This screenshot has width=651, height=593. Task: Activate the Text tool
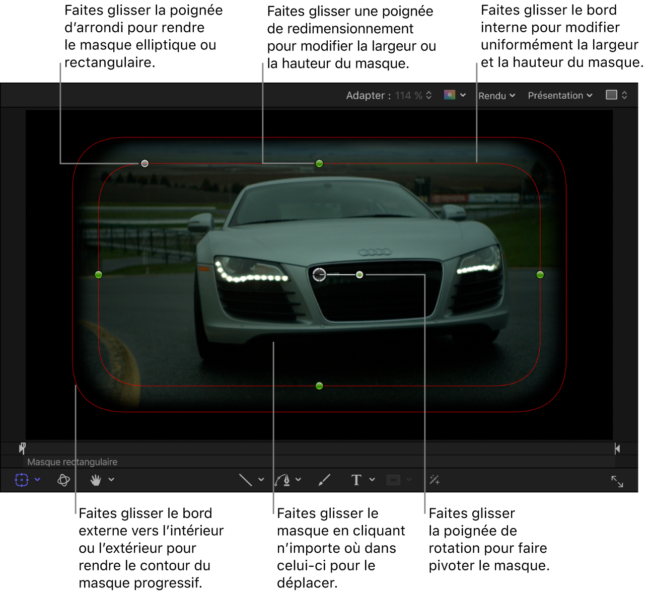pyautogui.click(x=356, y=480)
